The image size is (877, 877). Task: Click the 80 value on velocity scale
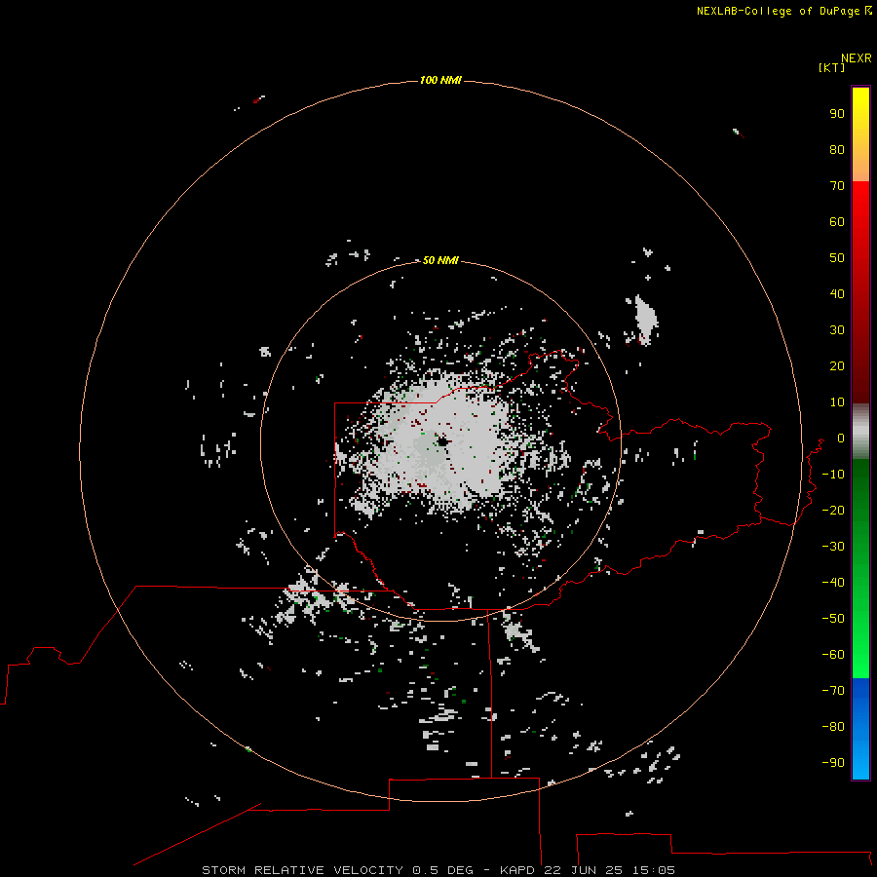click(837, 149)
